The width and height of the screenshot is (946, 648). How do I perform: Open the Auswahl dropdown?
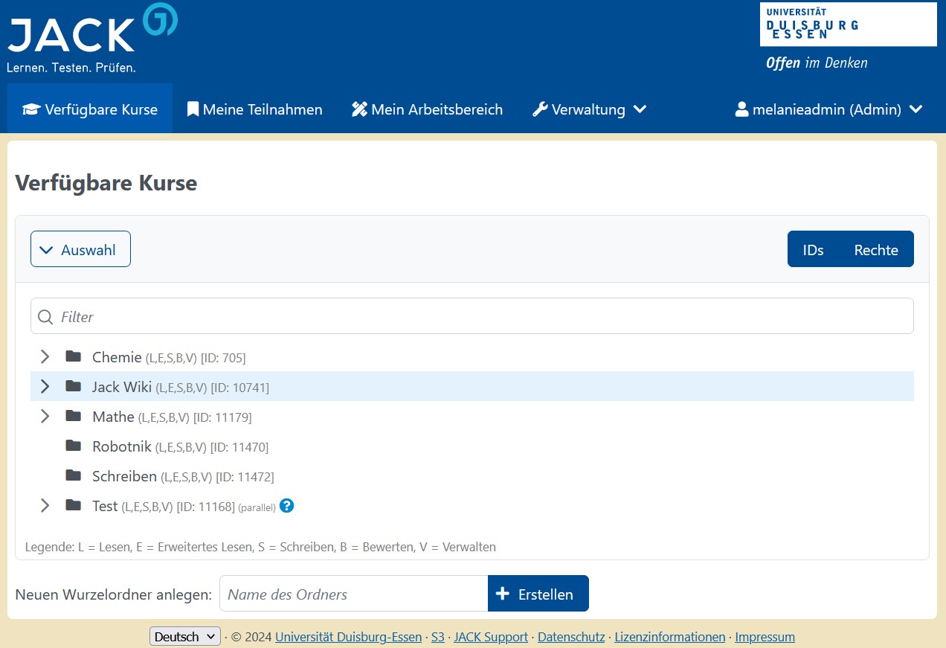pos(80,249)
